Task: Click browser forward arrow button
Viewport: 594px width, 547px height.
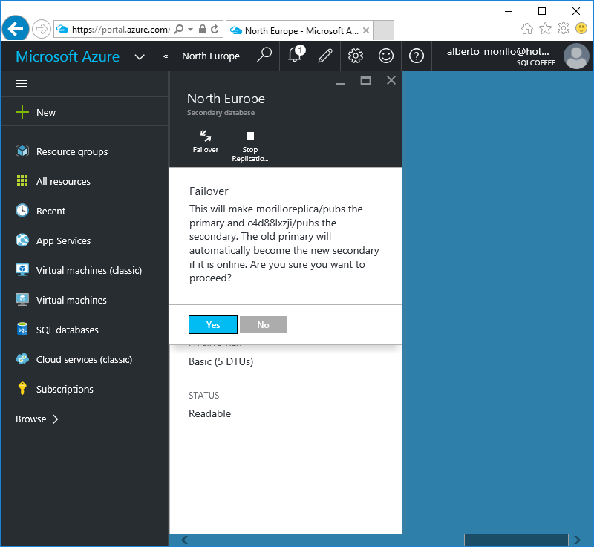Action: click(42, 29)
